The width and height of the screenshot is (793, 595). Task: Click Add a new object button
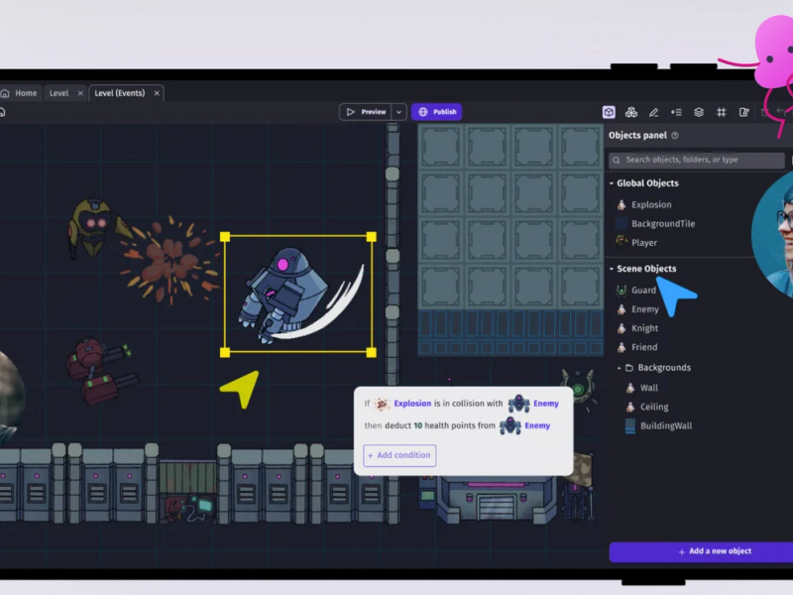[701, 551]
